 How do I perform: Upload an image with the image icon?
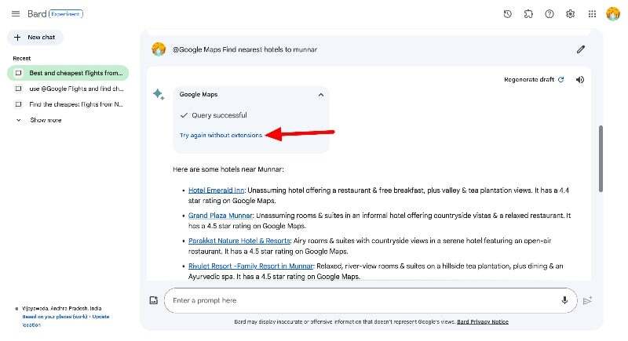pos(154,300)
